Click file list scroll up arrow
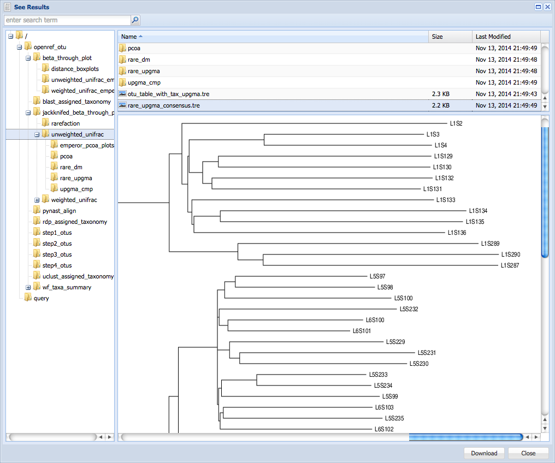 tap(545, 98)
